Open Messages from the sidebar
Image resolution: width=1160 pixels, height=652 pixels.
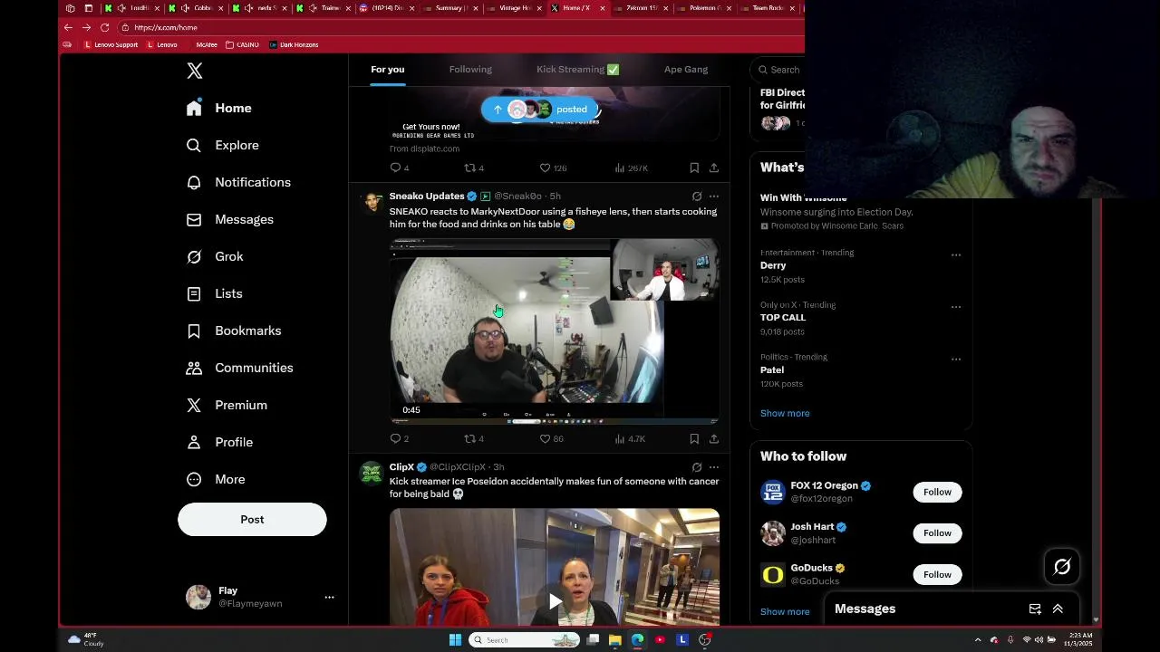[229, 219]
